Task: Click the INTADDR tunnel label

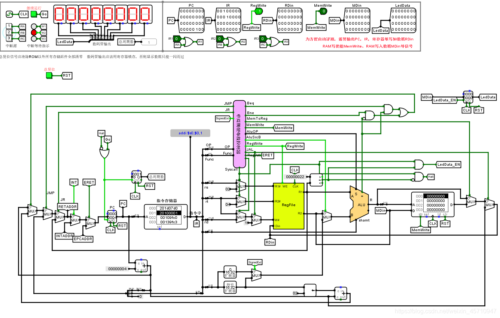Action: (x=64, y=236)
